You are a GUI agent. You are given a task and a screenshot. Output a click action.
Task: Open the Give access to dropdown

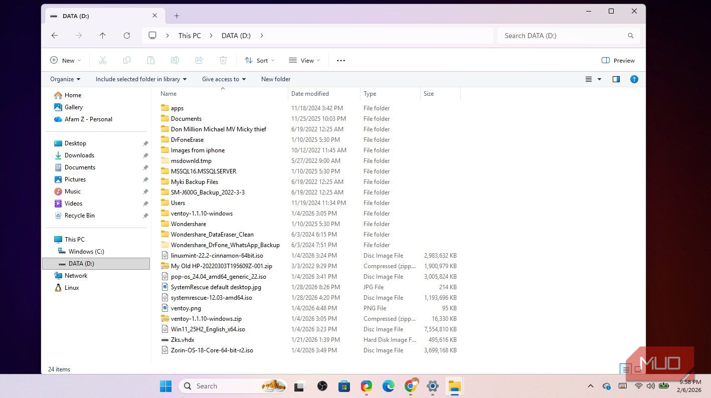[224, 79]
